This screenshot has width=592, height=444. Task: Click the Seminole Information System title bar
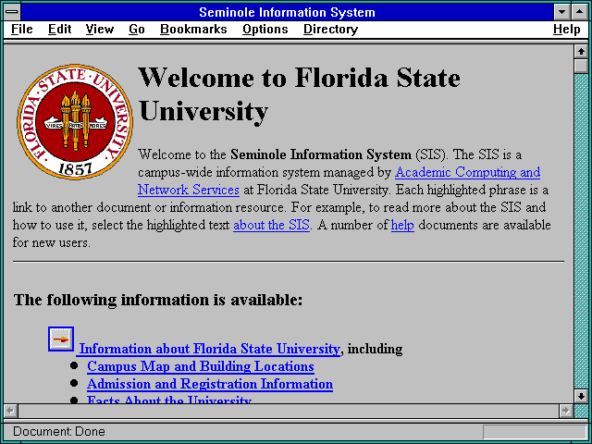288,12
